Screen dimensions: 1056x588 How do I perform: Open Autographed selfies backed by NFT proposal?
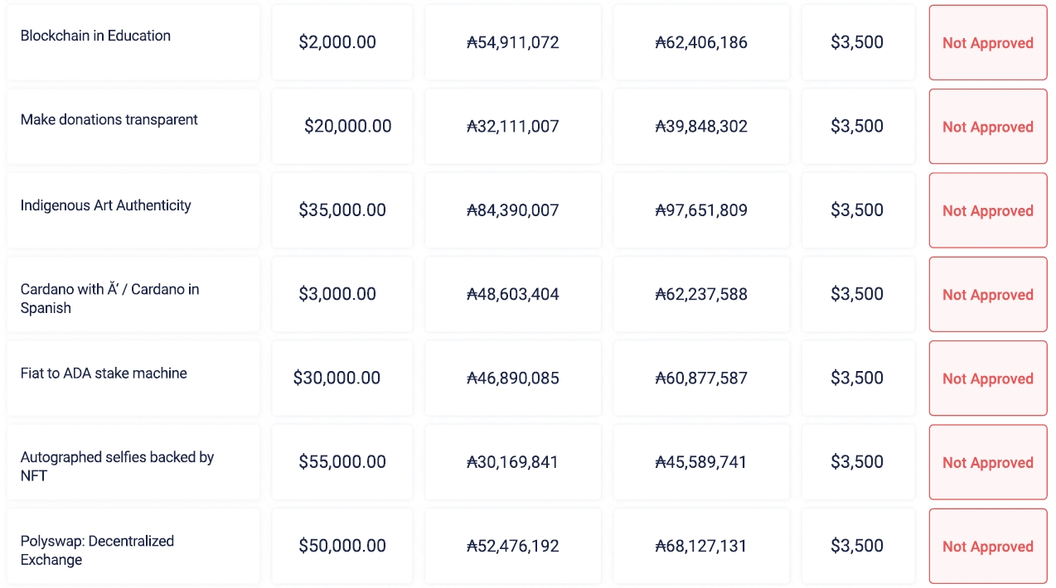(117, 465)
